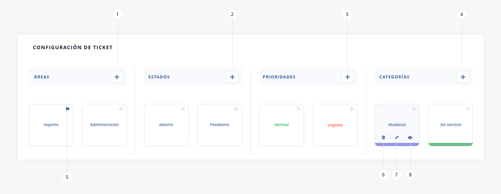This screenshot has width=501, height=194.
Task: Delete the Mudanza category with trash icon
Action: point(384,137)
